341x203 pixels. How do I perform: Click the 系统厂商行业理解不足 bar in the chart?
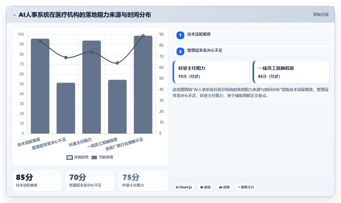tap(143, 84)
